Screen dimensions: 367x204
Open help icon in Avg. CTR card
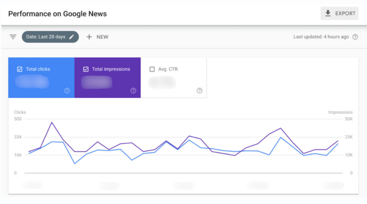click(199, 90)
